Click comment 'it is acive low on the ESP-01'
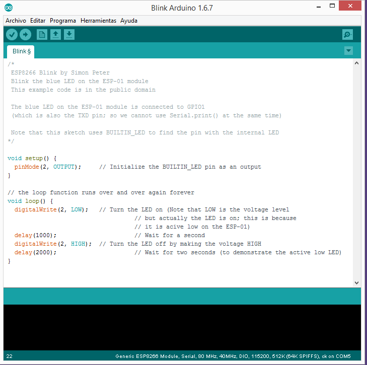This screenshot has height=365, width=367. click(192, 227)
